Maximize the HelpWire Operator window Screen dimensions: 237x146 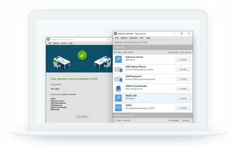tap(181, 33)
